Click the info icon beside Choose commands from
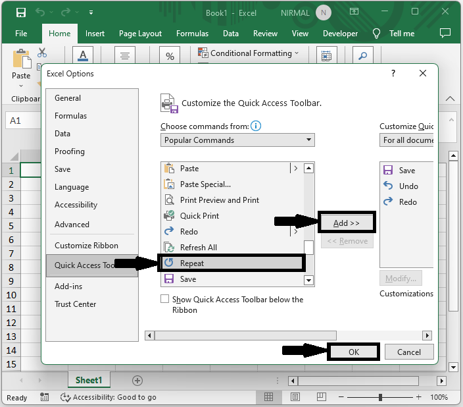The width and height of the screenshot is (463, 407). coord(256,126)
